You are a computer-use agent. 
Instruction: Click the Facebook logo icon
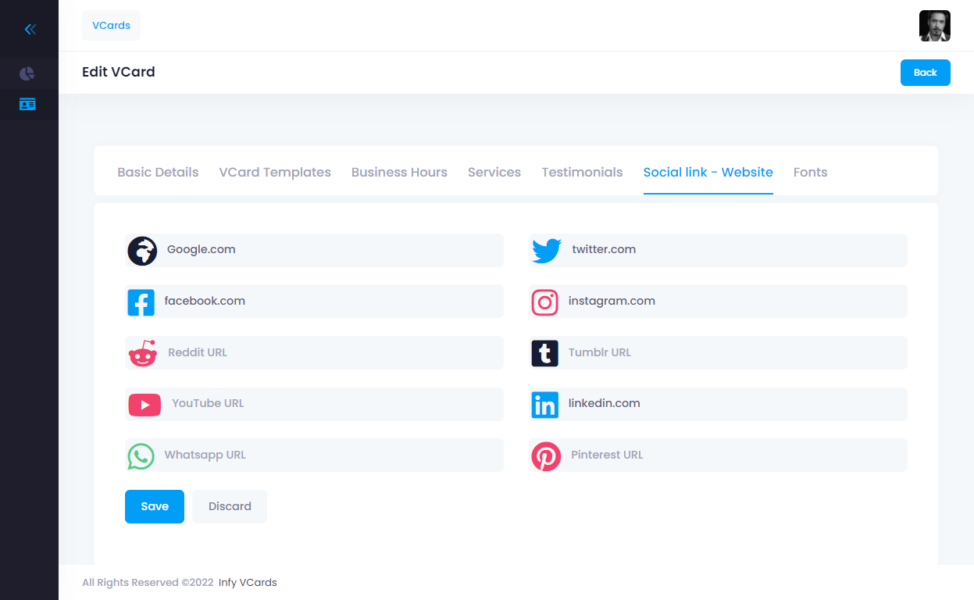click(x=141, y=302)
